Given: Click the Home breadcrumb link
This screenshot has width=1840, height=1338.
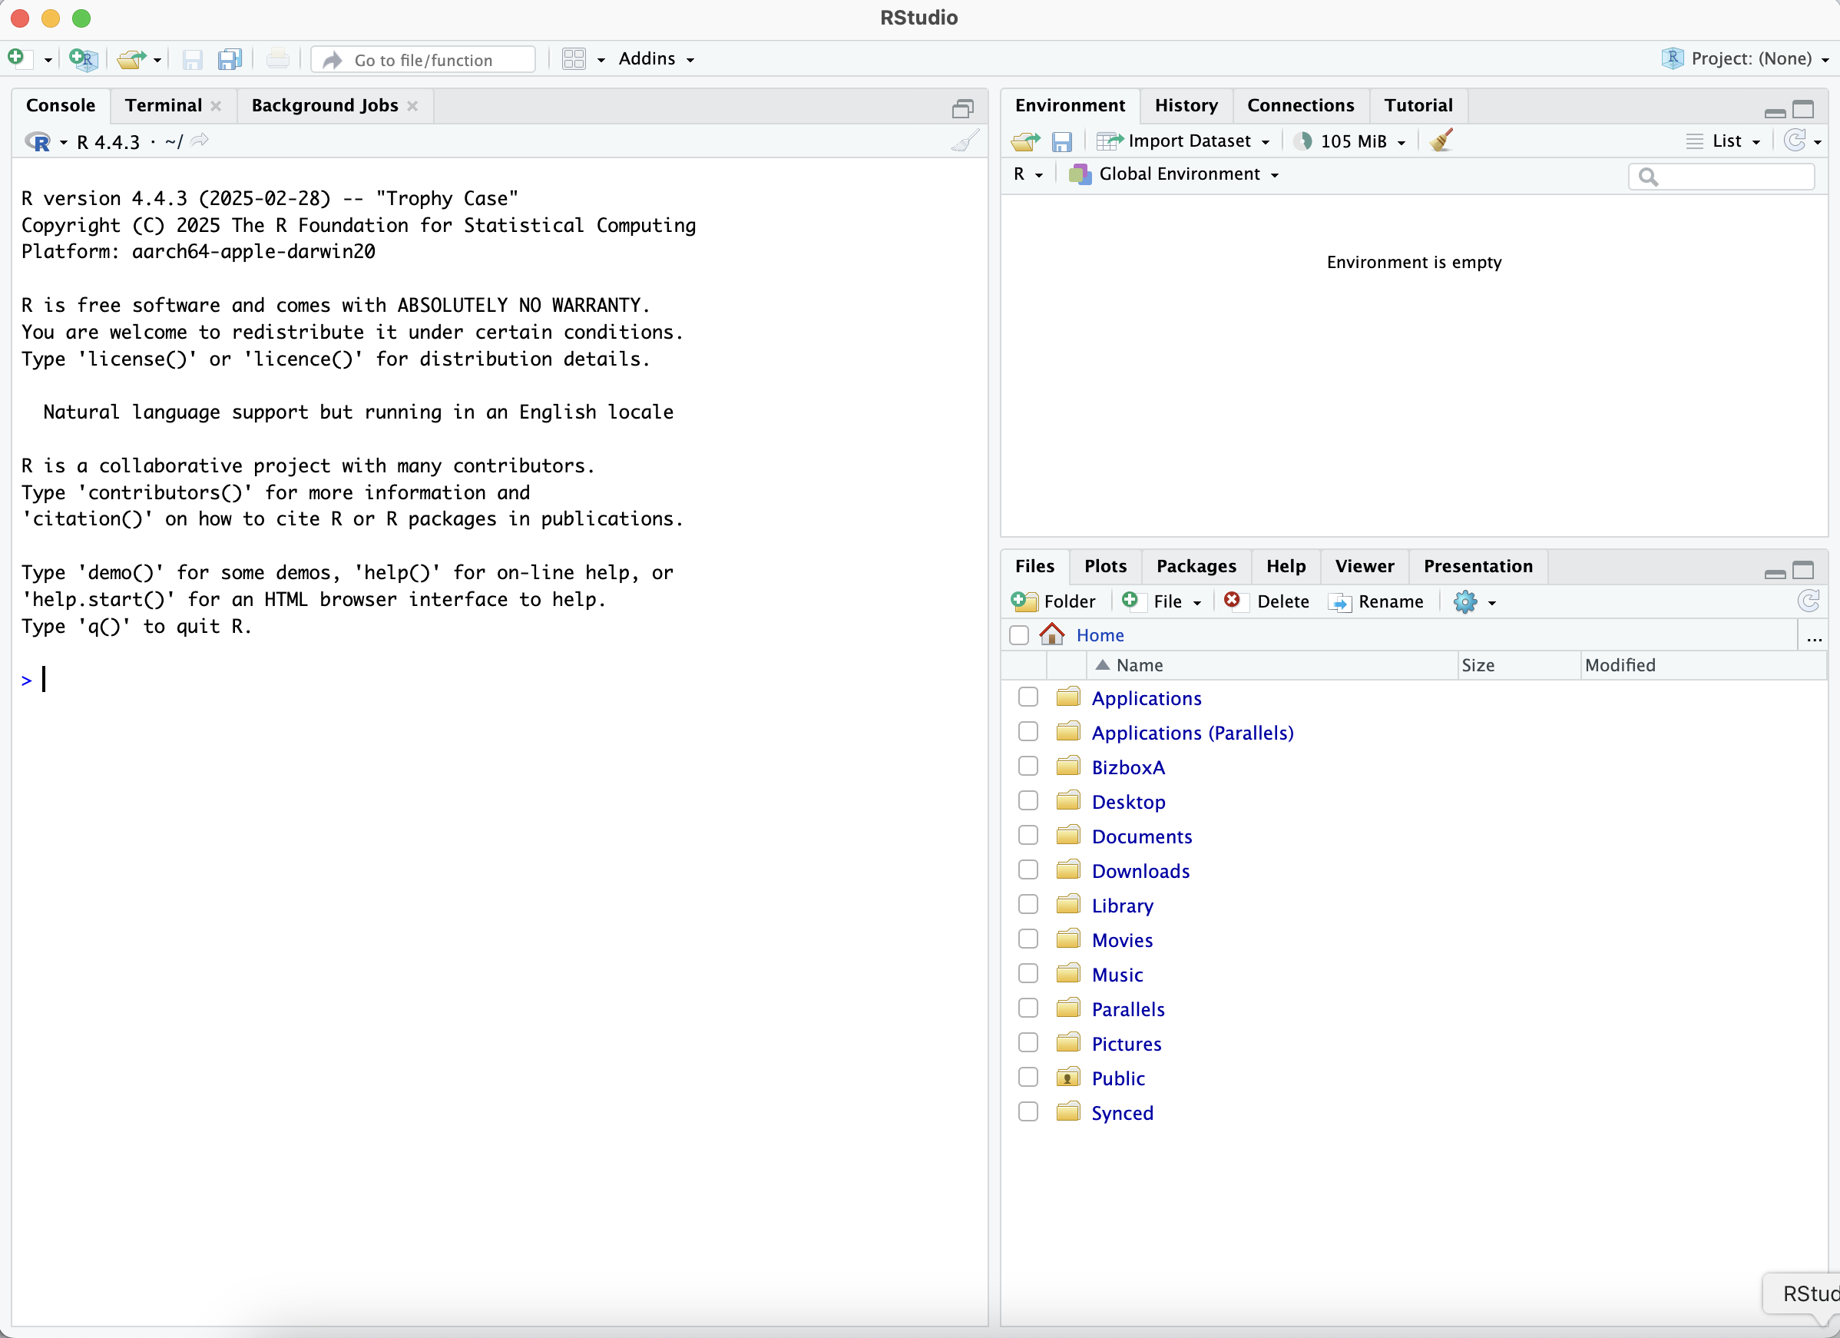Looking at the screenshot, I should pyautogui.click(x=1100, y=635).
